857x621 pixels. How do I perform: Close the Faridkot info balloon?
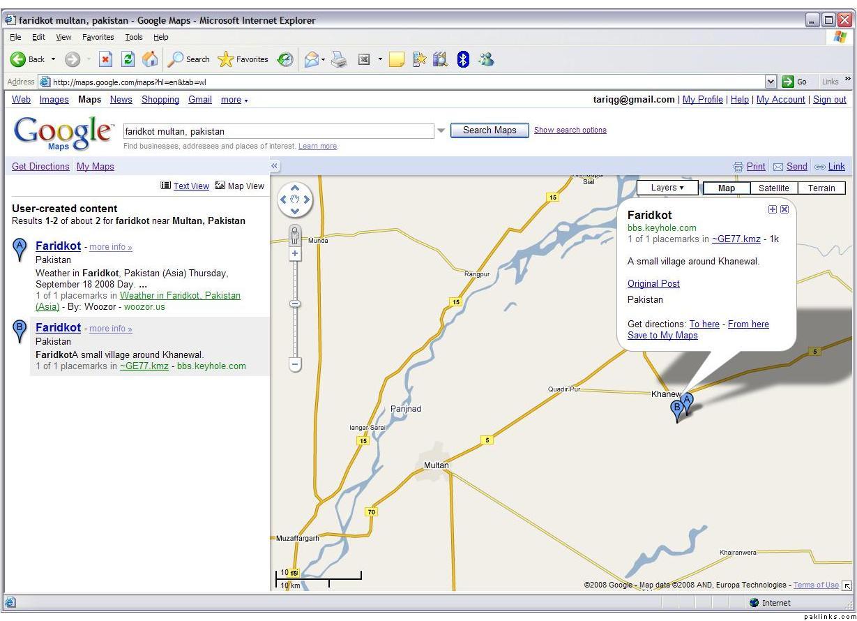tap(784, 209)
